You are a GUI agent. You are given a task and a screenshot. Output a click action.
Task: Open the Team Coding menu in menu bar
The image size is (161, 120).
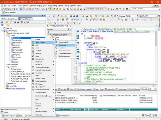tap(52, 6)
